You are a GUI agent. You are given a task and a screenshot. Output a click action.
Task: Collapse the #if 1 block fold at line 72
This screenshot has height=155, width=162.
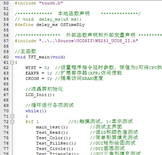coord(12,122)
